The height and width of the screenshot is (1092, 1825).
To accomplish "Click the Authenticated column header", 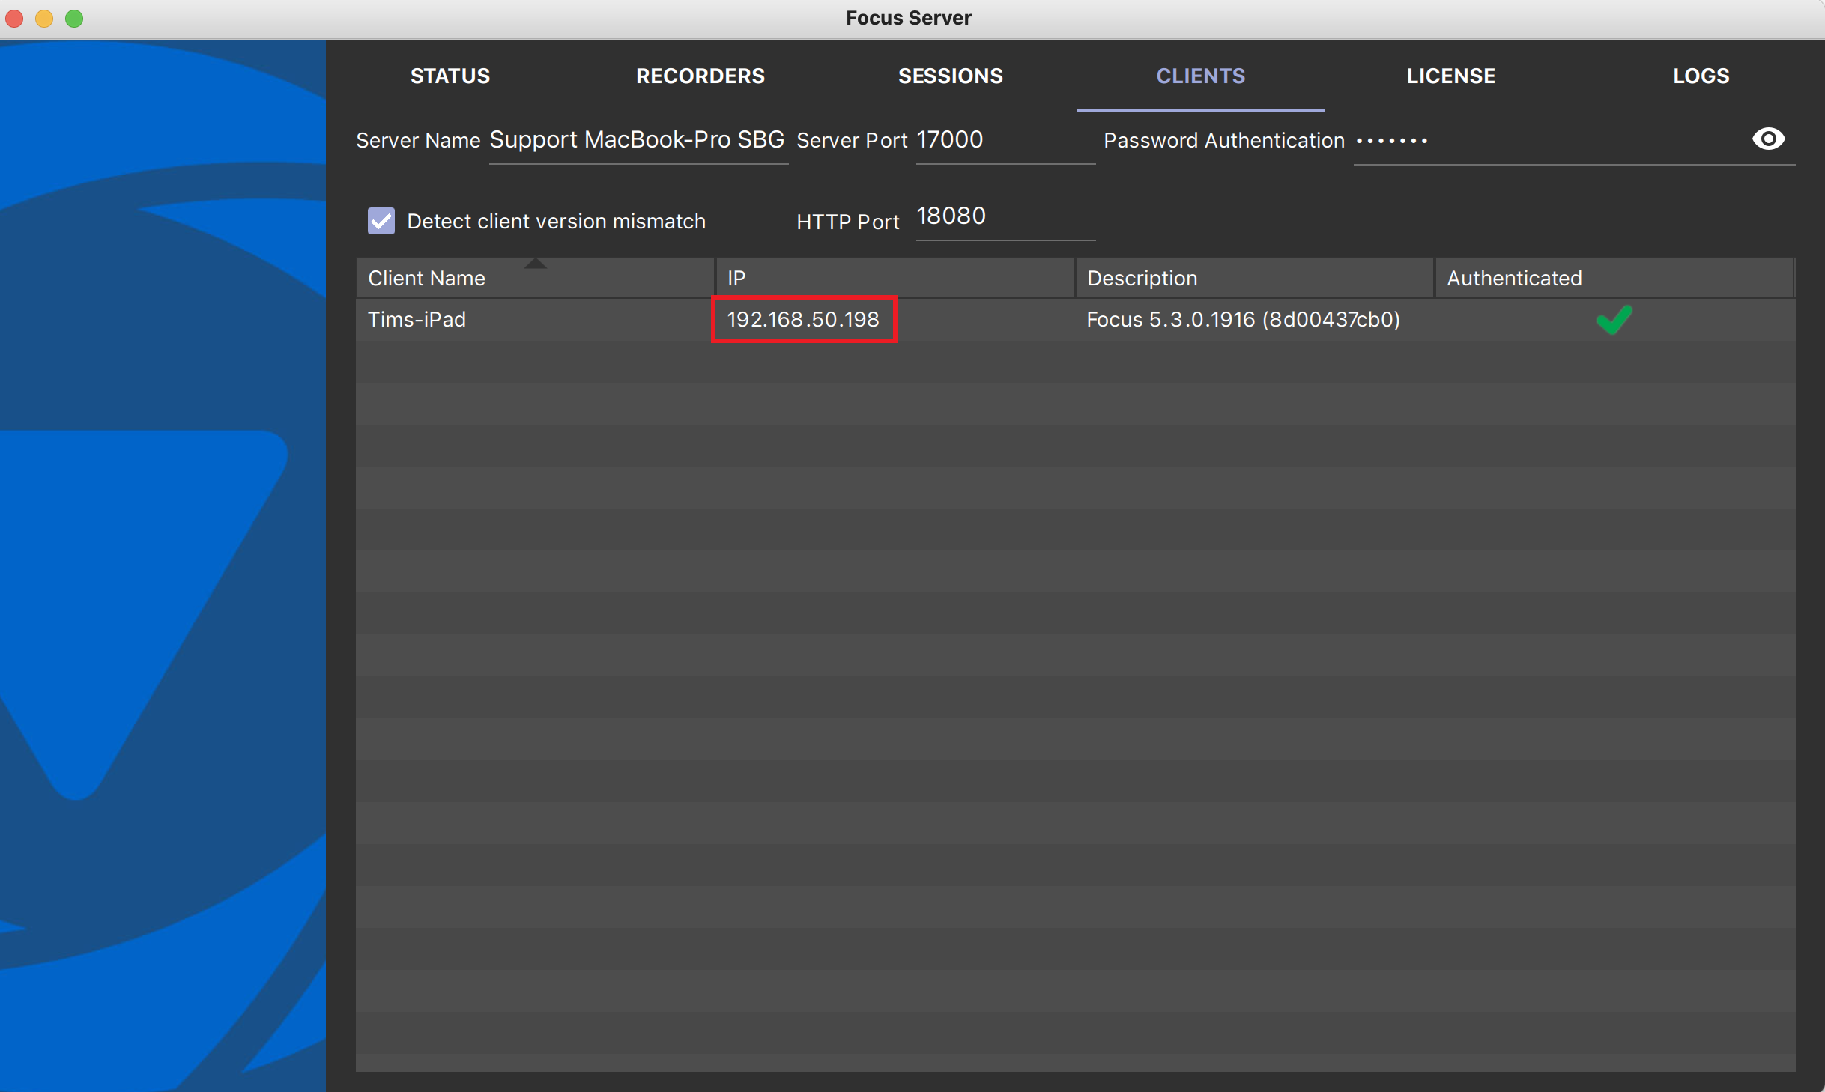I will click(x=1614, y=279).
